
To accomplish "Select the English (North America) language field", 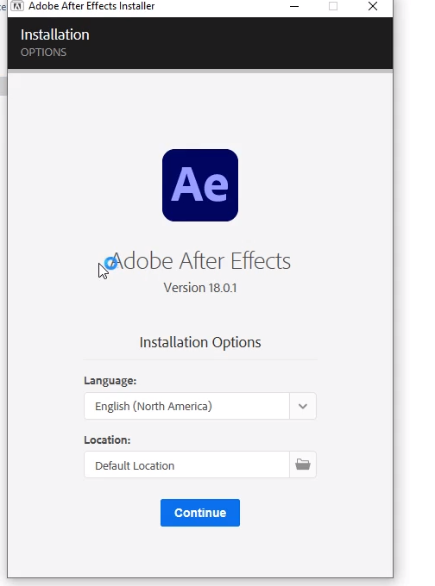I will pos(186,406).
